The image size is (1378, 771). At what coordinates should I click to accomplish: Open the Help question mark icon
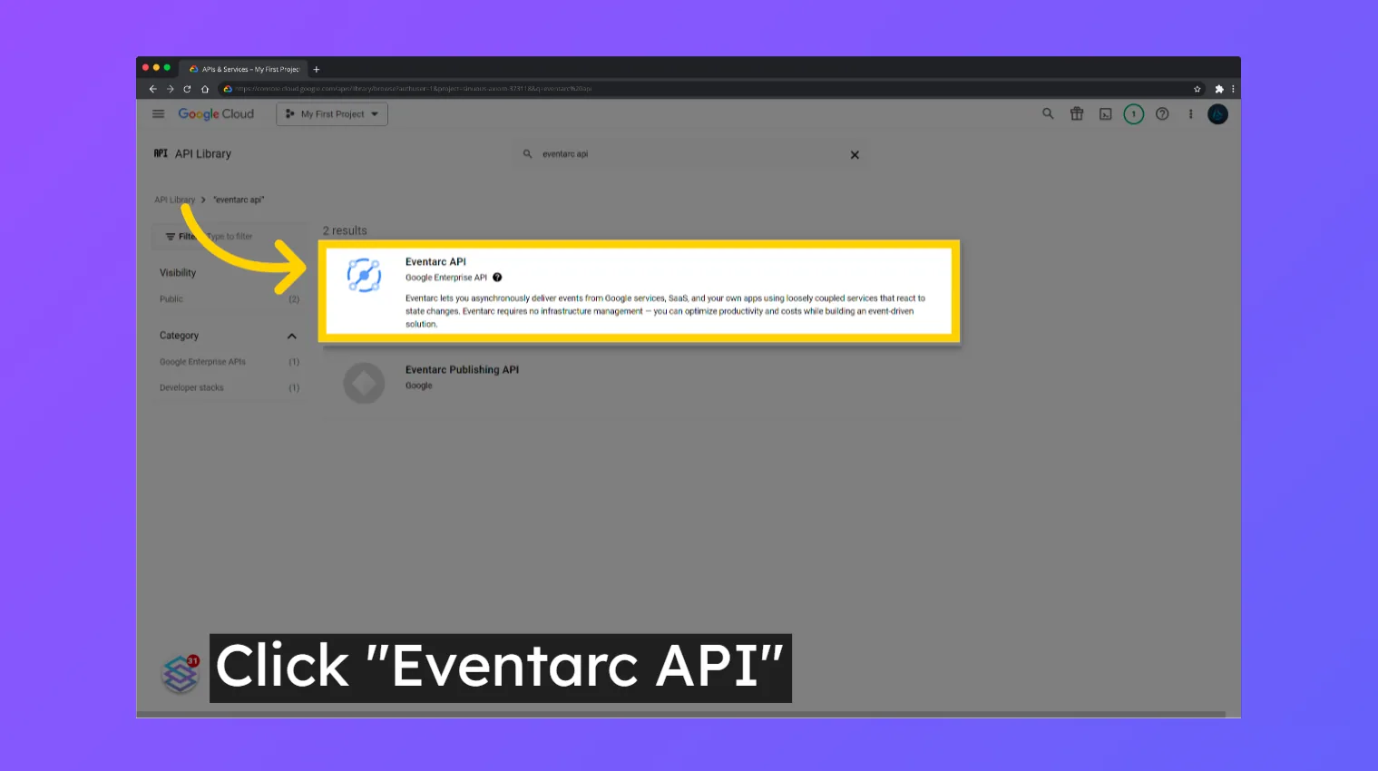tap(1162, 114)
